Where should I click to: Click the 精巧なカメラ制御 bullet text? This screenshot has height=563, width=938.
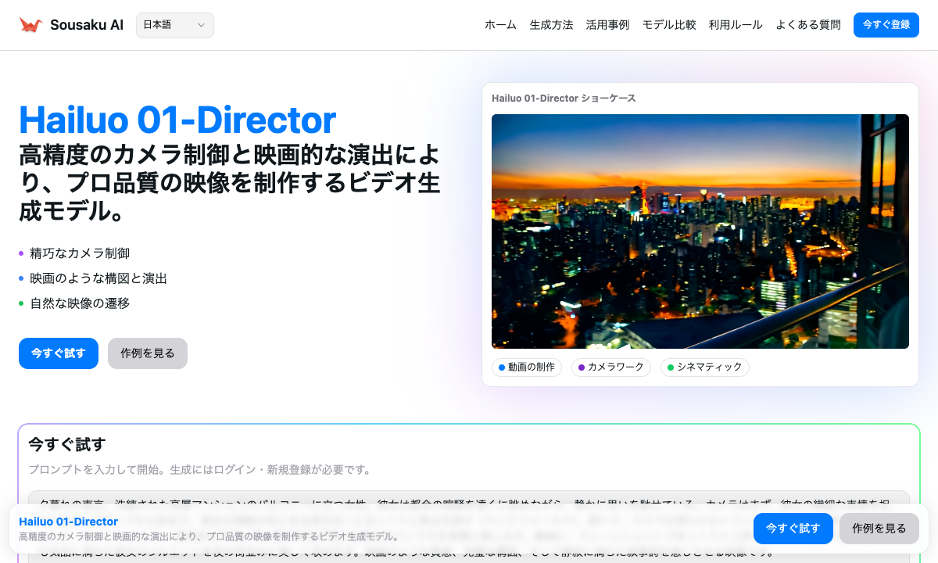(80, 253)
